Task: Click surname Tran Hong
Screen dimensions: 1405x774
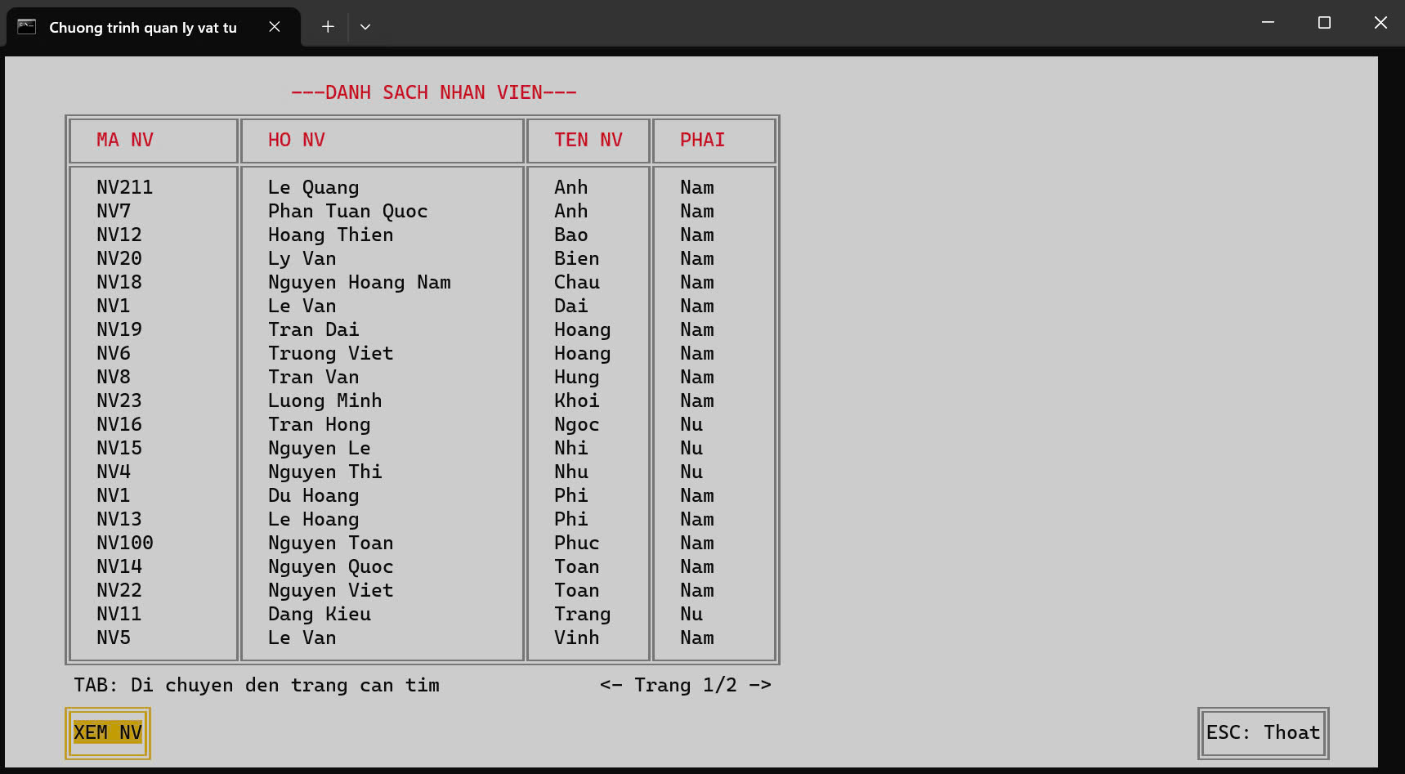Action: tap(320, 425)
